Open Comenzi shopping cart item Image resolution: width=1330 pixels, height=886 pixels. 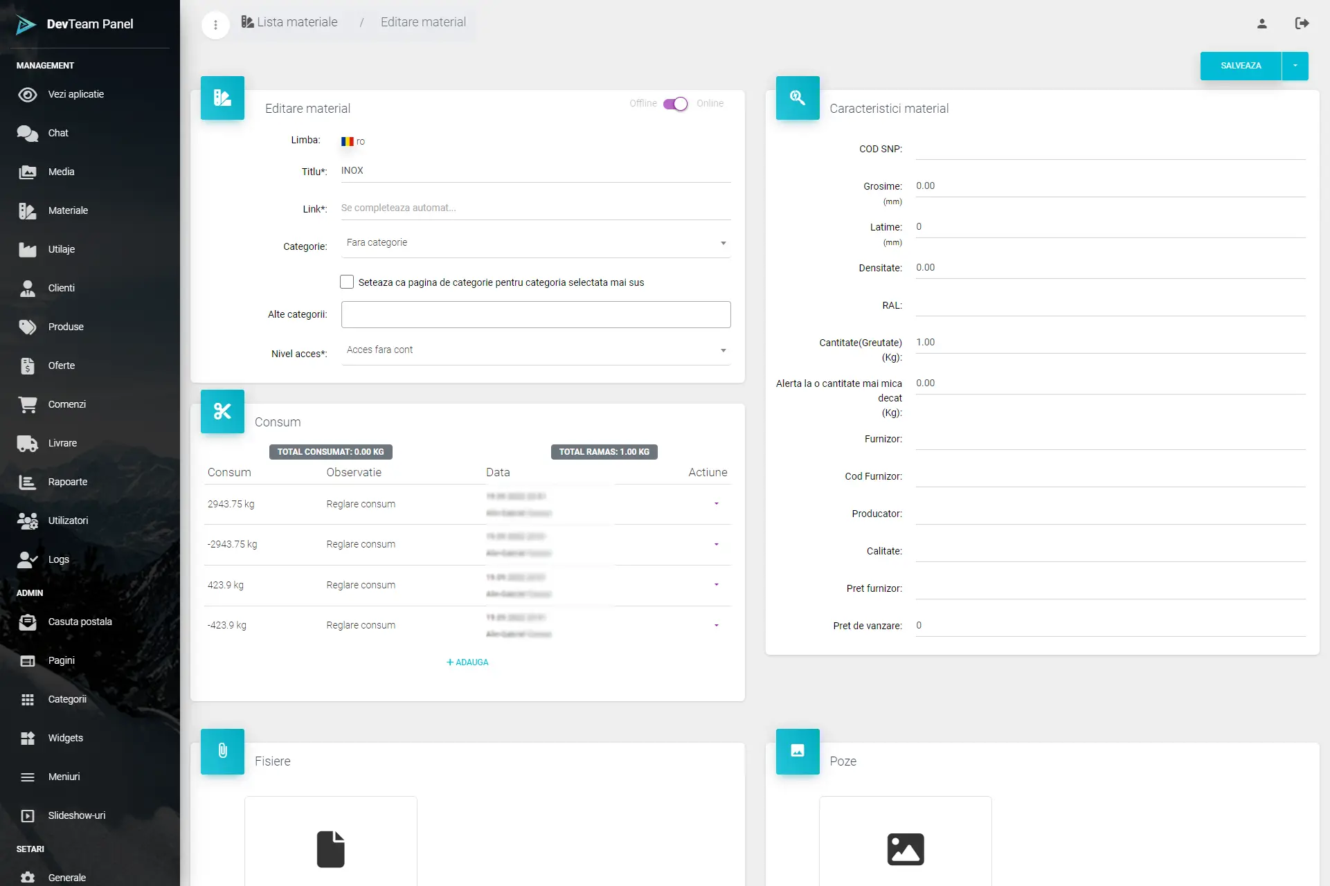tap(66, 404)
